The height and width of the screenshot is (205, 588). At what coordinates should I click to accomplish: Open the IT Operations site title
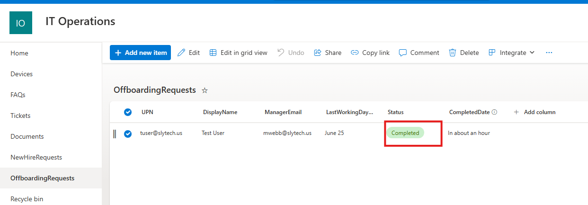click(x=80, y=21)
